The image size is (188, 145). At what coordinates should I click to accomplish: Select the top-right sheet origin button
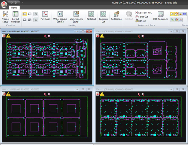click(30, 14)
